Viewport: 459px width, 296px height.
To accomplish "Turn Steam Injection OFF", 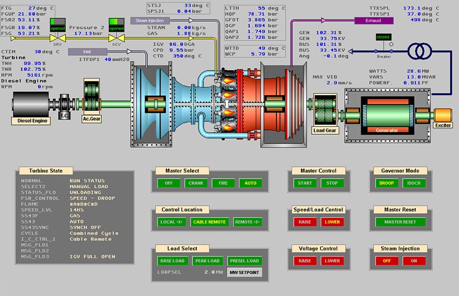I will click(x=387, y=261).
